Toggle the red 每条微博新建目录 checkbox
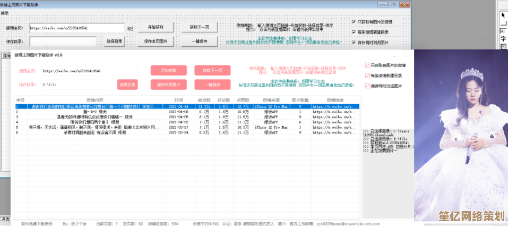This screenshot has width=508, height=226. tap(367, 76)
